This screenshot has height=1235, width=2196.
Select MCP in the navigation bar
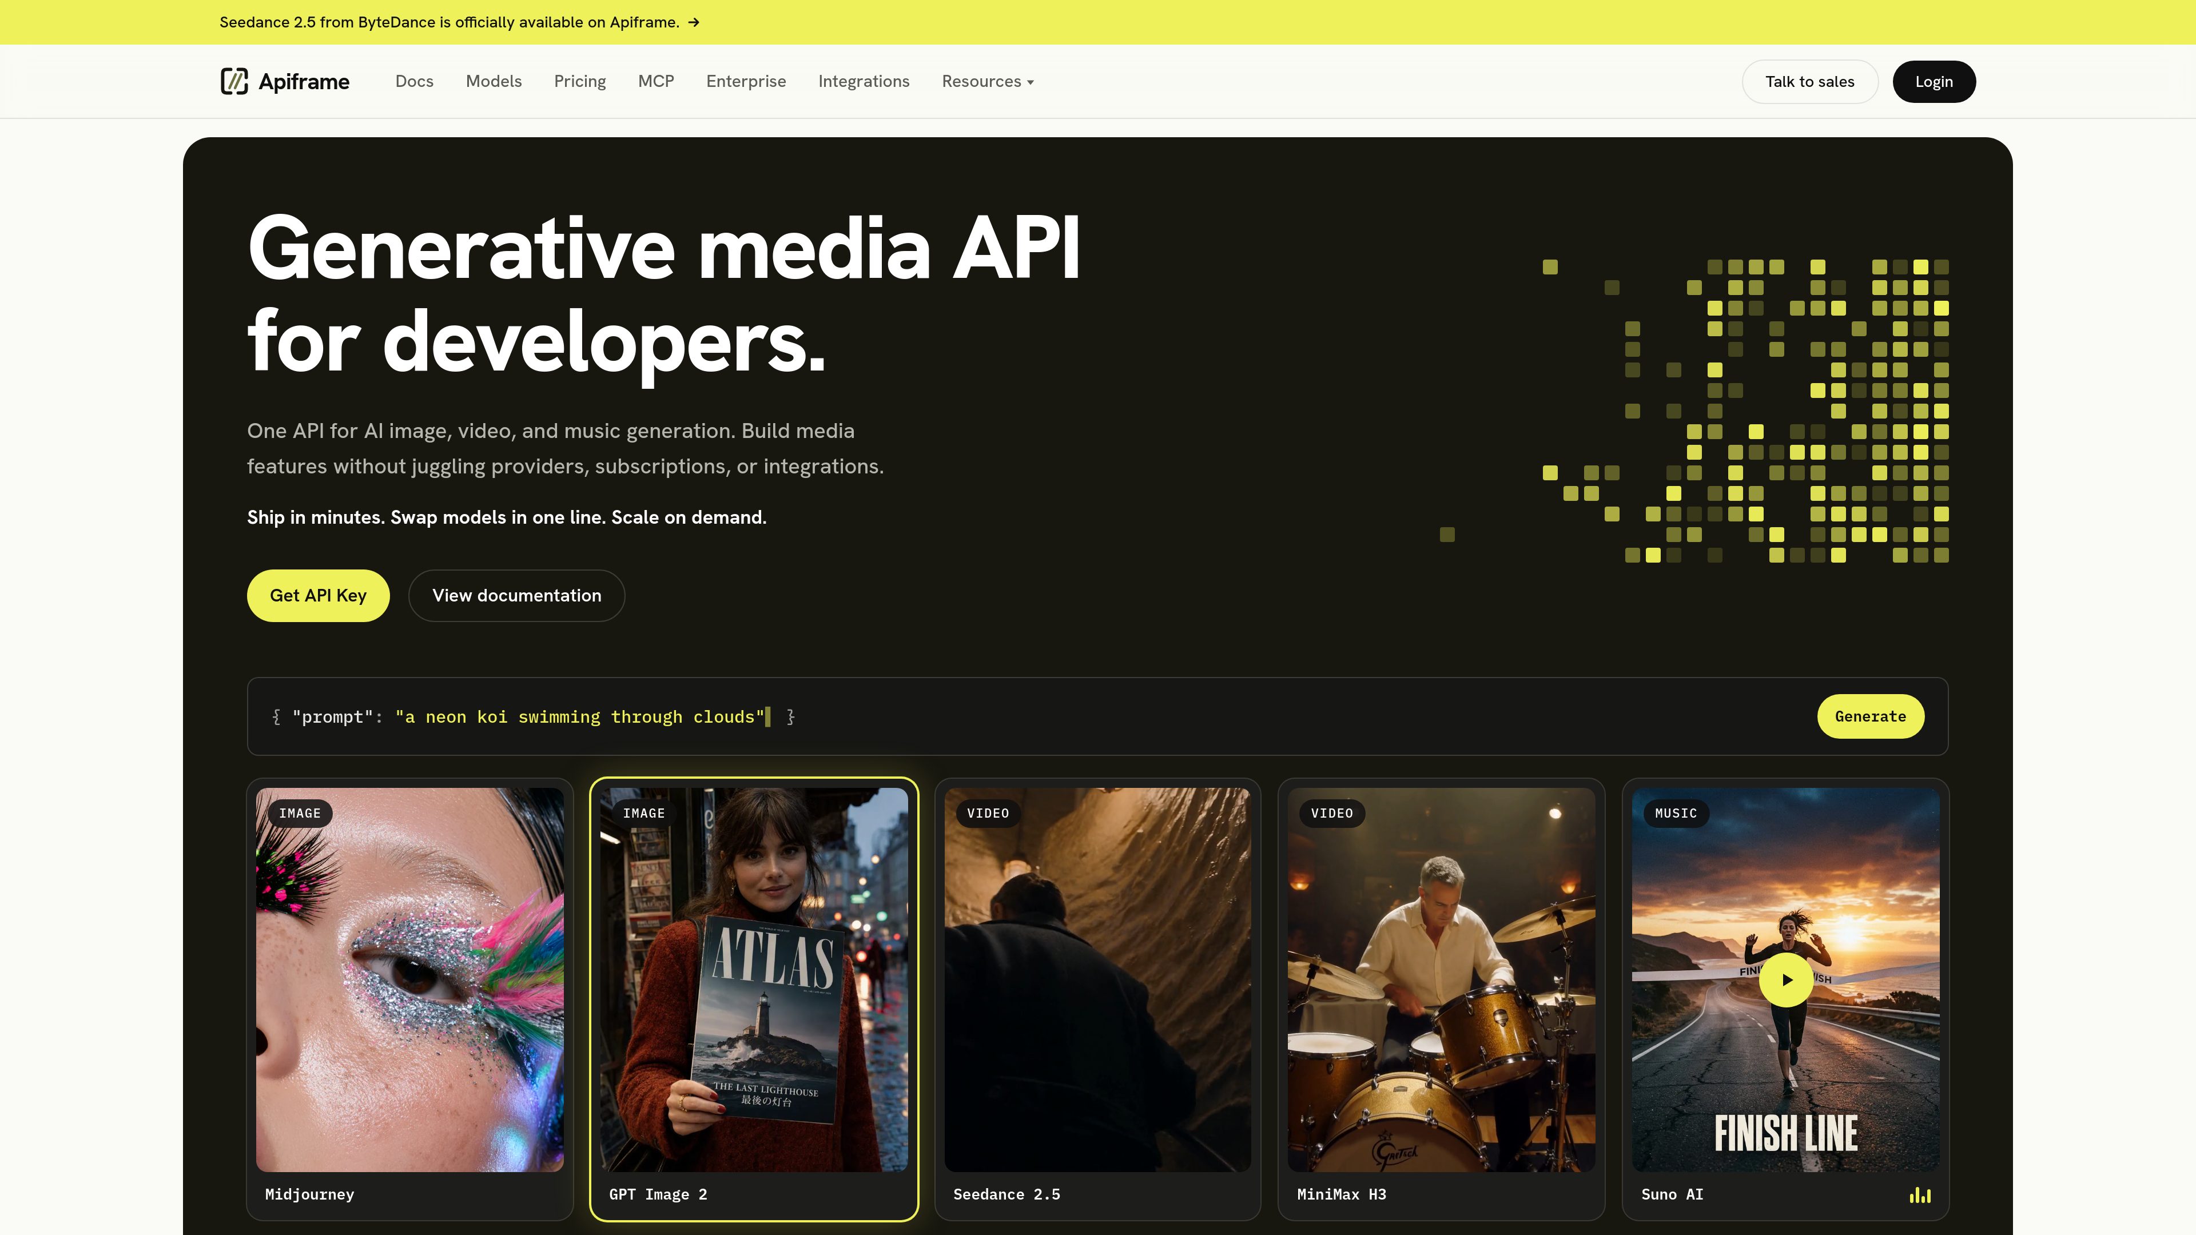(x=655, y=82)
